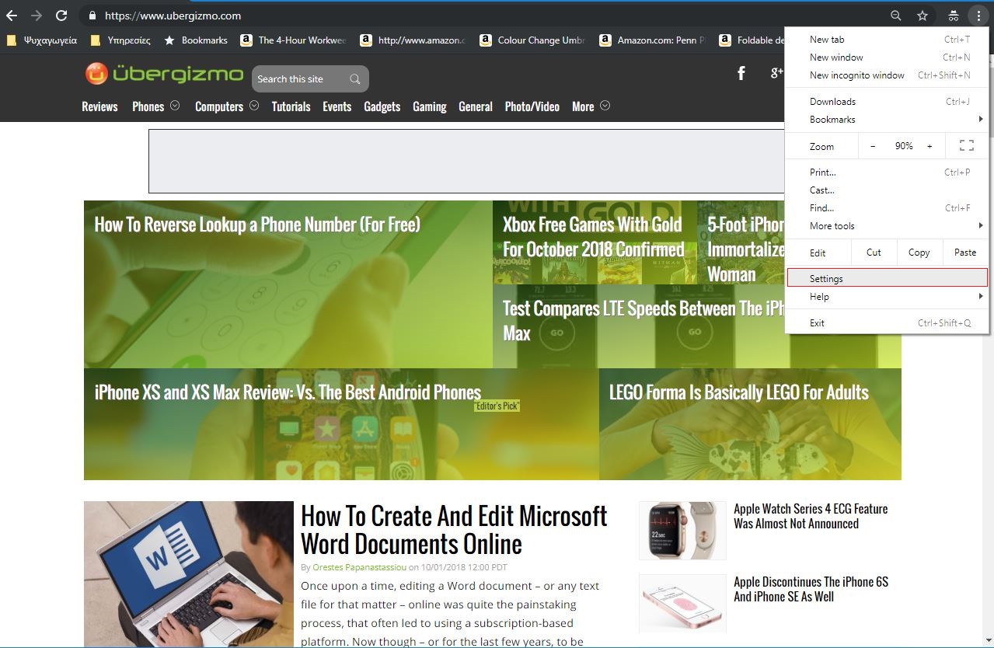This screenshot has width=994, height=648.
Task: Go back to the previous page
Action: coord(12,16)
